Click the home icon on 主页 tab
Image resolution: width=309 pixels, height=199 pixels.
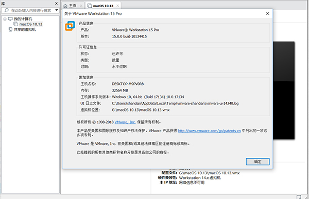tap(65, 6)
